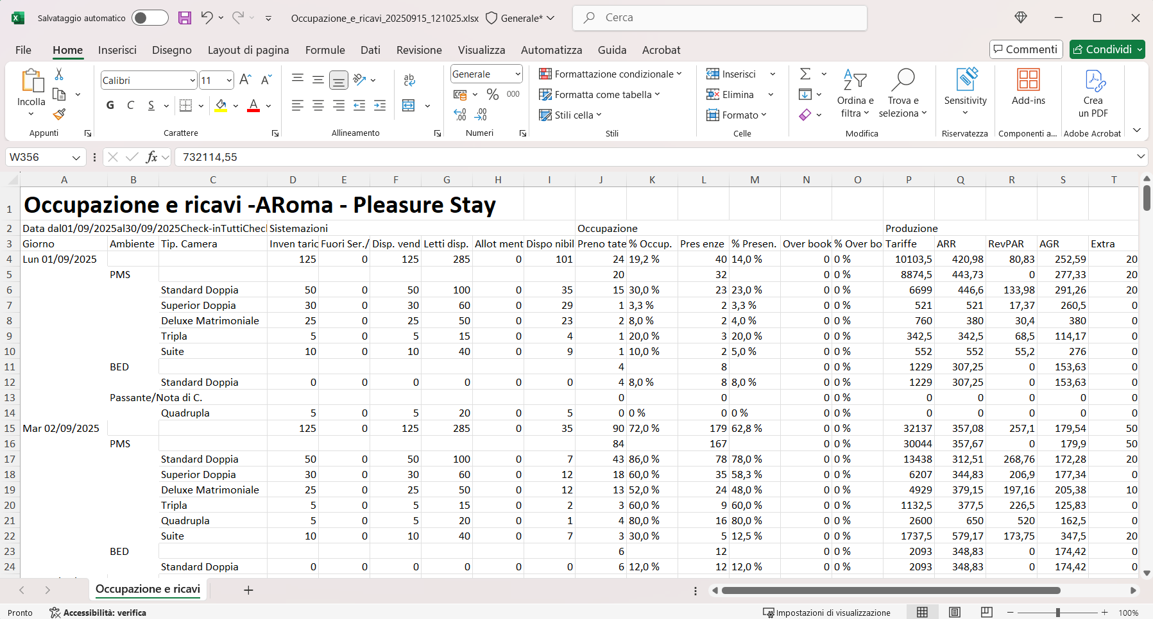Screen dimensions: 1153x619
Task: Click the Percent Style icon
Action: pos(492,95)
